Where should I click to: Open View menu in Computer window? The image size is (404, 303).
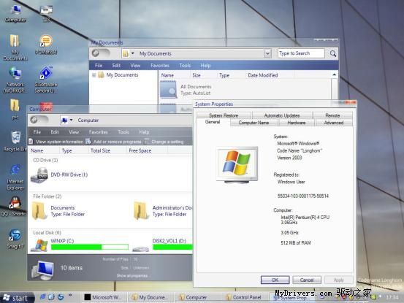[x=74, y=132]
